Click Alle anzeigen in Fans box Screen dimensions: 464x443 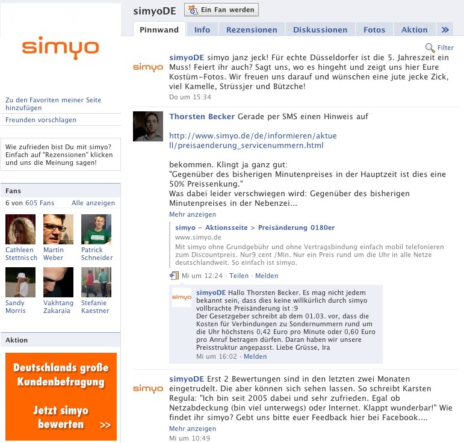click(x=93, y=203)
